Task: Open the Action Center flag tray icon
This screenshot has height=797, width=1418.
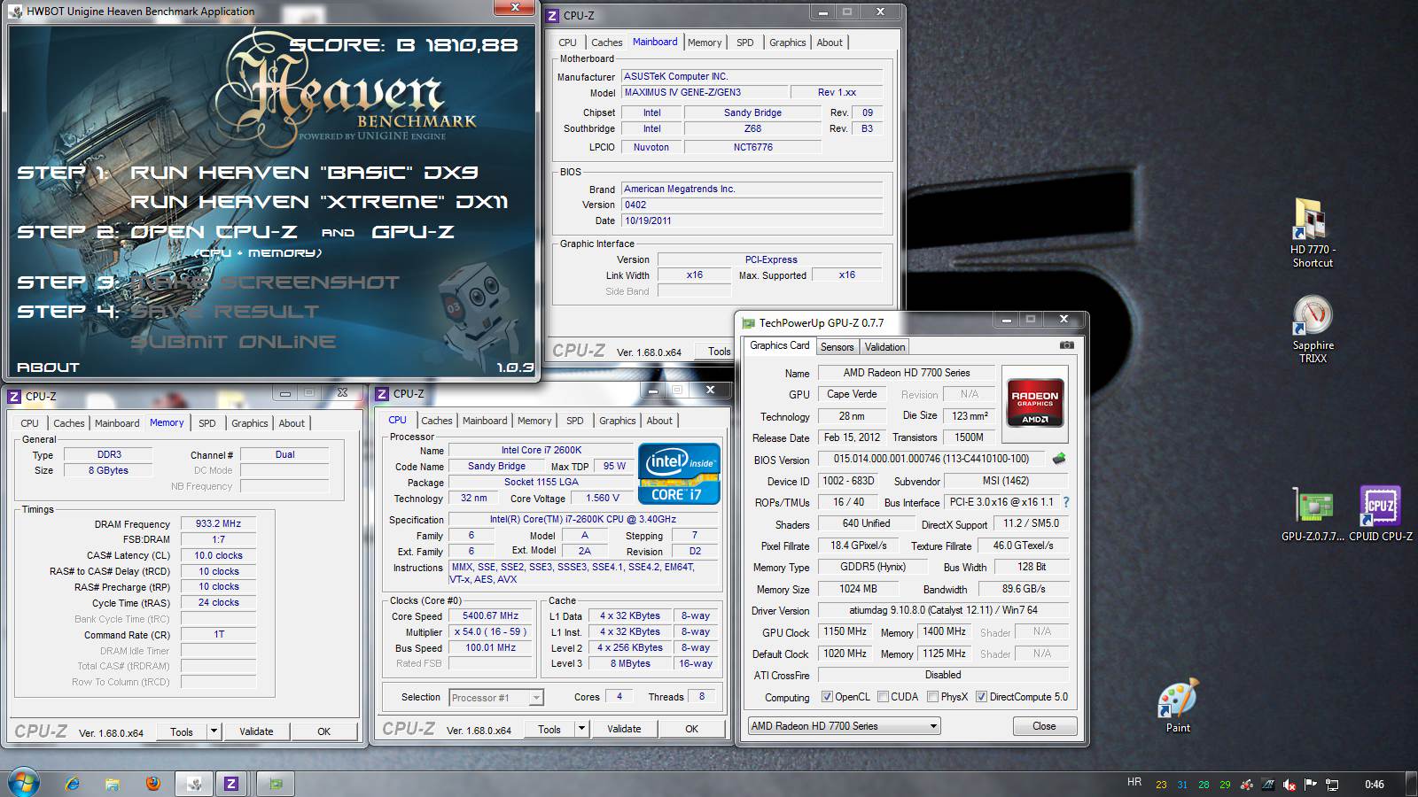Action: [x=1310, y=785]
